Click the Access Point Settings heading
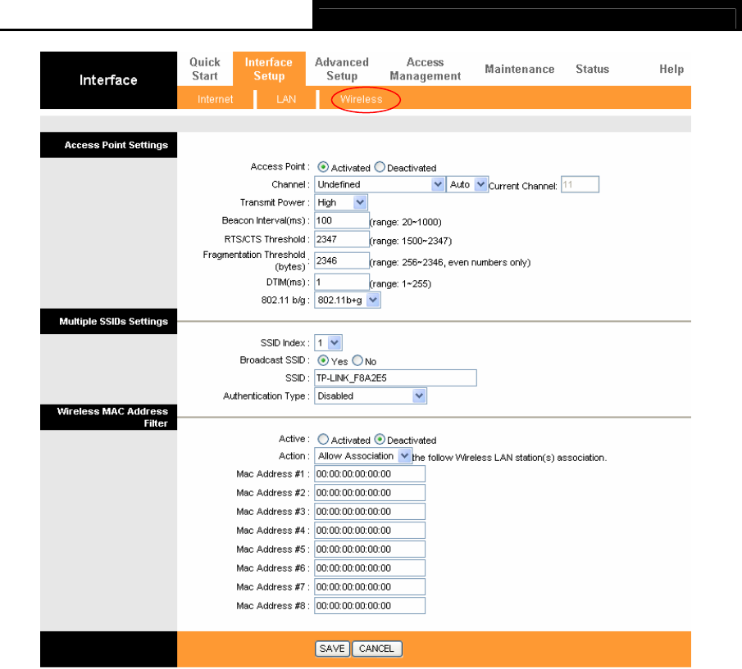 pyautogui.click(x=116, y=145)
